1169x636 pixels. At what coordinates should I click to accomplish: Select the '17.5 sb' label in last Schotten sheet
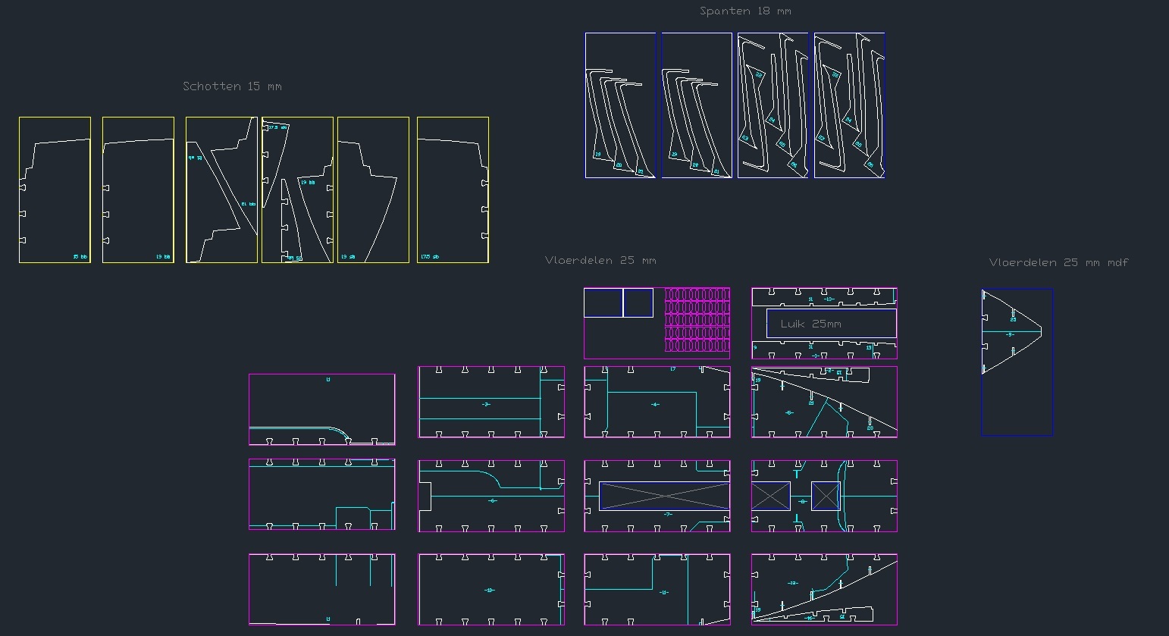click(x=430, y=257)
